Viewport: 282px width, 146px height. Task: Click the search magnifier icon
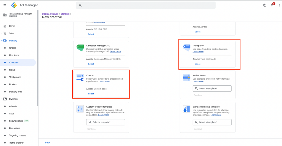[x=80, y=5]
